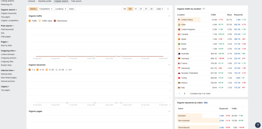Set the chart range to 1M
The width and height of the screenshot is (262, 129).
click(x=125, y=9)
